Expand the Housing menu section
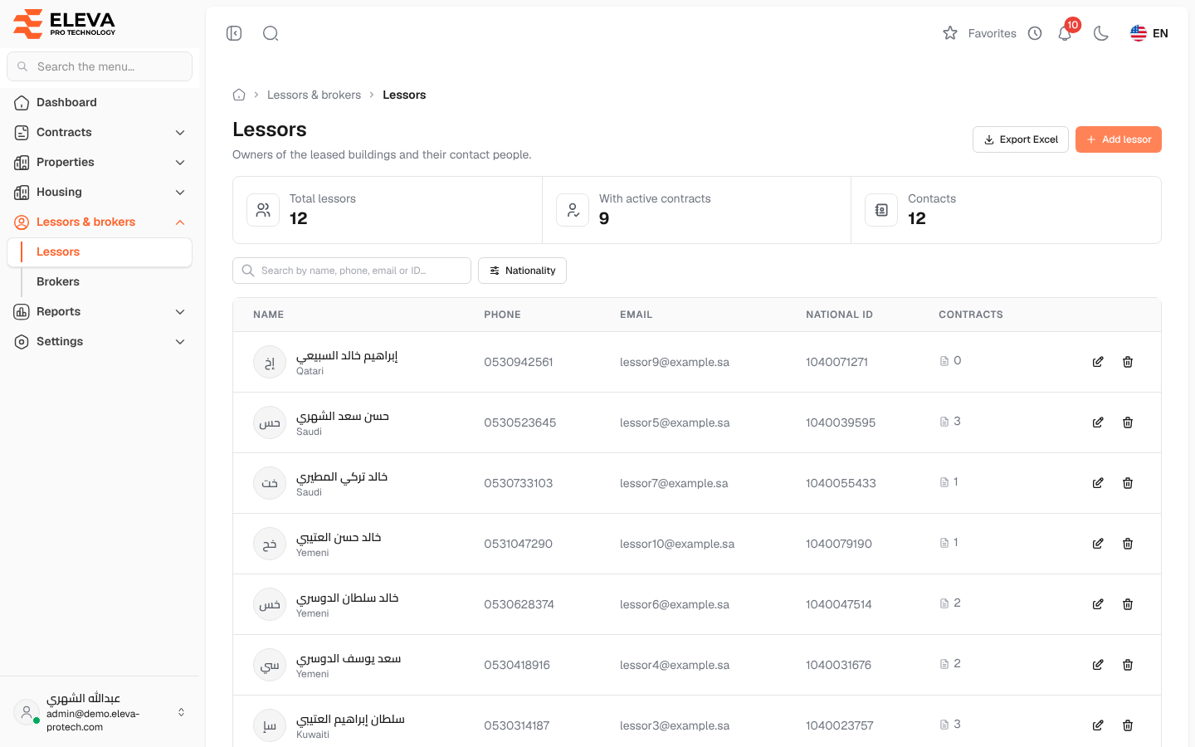This screenshot has height=747, width=1195. 100,192
